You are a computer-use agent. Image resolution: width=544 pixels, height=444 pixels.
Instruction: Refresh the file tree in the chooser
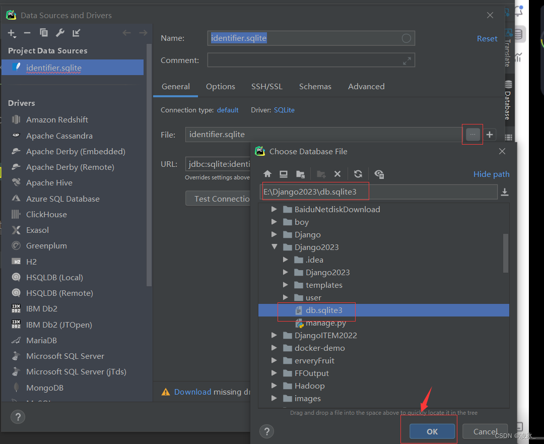(x=358, y=174)
